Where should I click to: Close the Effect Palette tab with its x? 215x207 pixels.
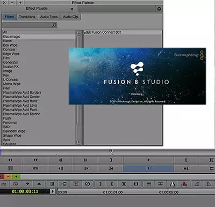71,9
